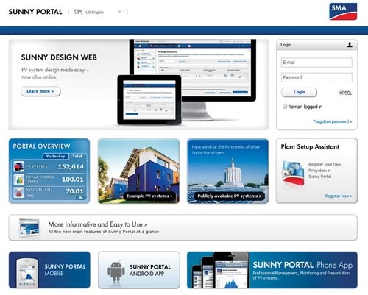Click the world map language icon

point(78,12)
